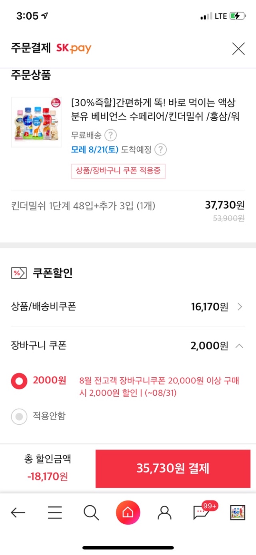Open 상품/배송비쿠폰 options chevron
Screen dimensions: 256x555
click(240, 307)
